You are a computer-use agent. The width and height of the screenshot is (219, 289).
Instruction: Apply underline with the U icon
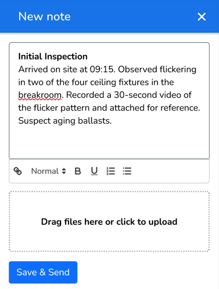(94, 171)
